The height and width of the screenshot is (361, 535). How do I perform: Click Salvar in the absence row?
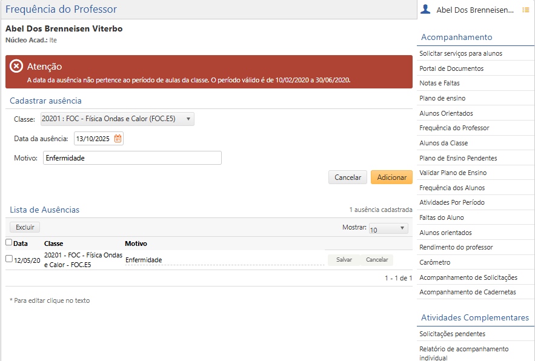click(344, 259)
